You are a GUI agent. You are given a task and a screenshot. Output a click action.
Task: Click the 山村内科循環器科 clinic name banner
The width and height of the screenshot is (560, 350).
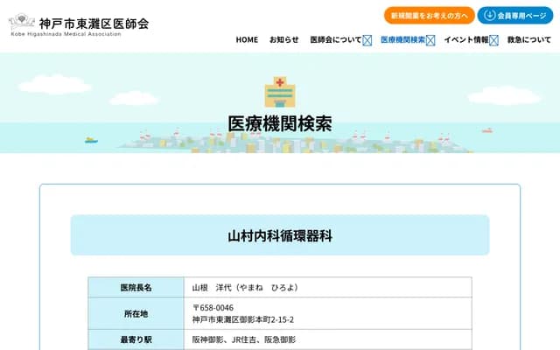(280, 236)
